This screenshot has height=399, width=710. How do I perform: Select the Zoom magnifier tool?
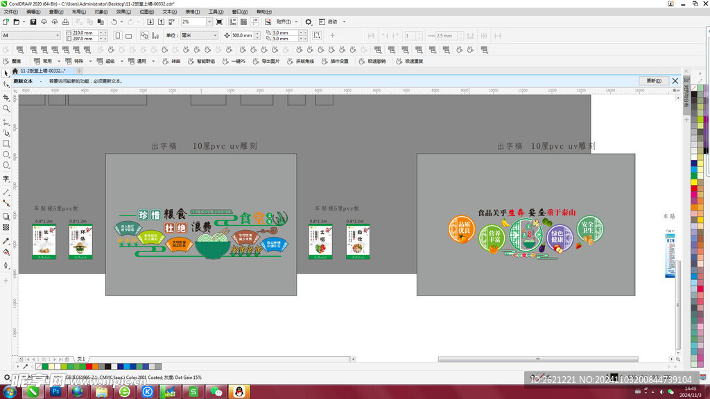[x=6, y=109]
